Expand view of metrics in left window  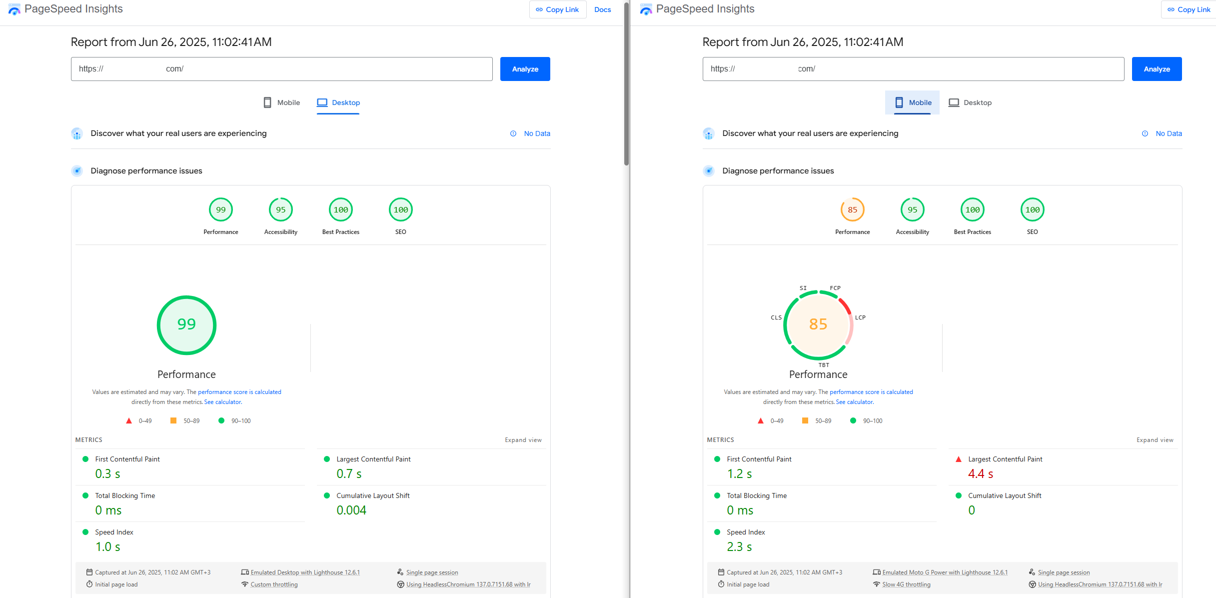523,440
